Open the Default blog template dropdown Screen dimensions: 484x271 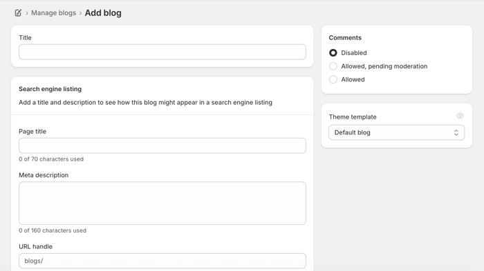[396, 132]
